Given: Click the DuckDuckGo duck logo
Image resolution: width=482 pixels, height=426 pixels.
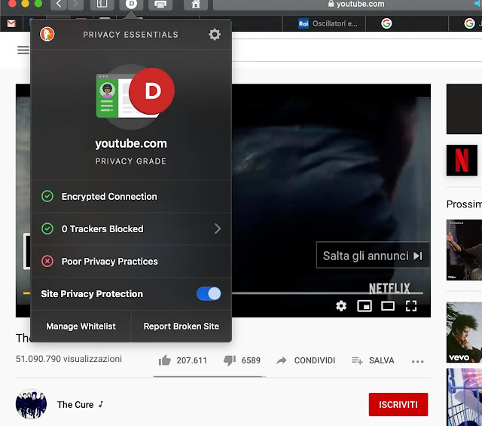Looking at the screenshot, I should (47, 34).
